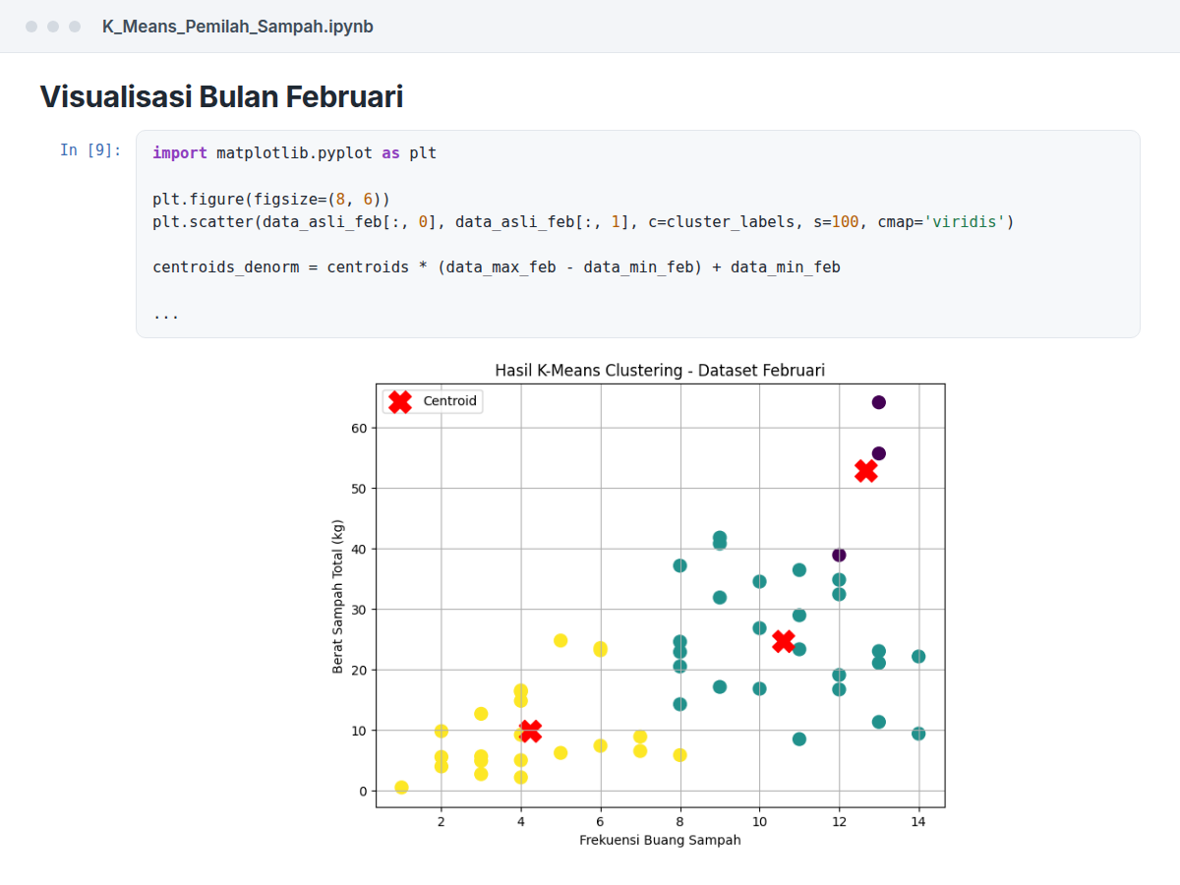1180x885 pixels.
Task: Click the red centroid marker of purple cluster
Action: pos(865,471)
